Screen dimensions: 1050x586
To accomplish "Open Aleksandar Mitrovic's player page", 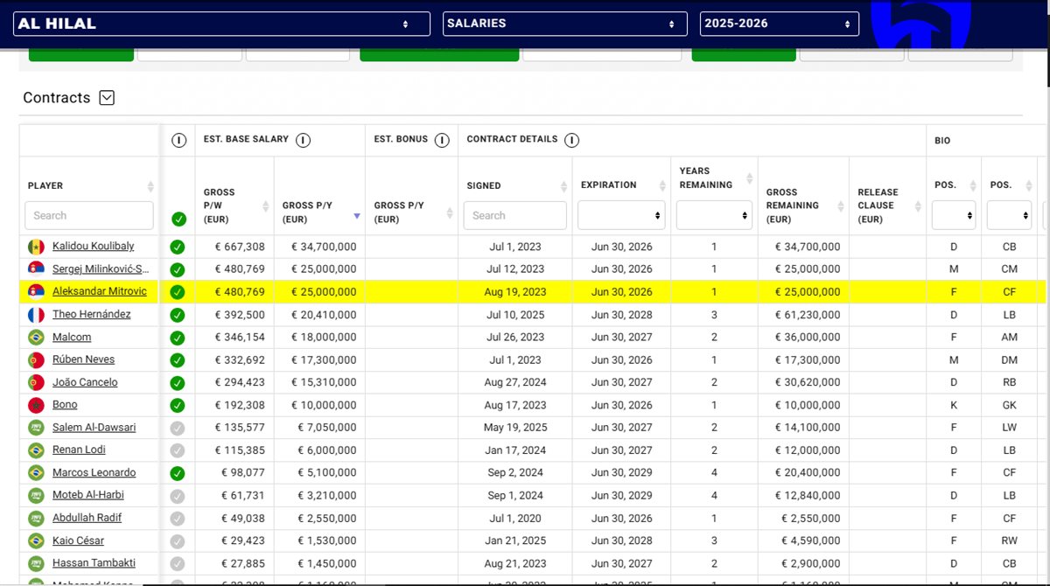I will (99, 292).
